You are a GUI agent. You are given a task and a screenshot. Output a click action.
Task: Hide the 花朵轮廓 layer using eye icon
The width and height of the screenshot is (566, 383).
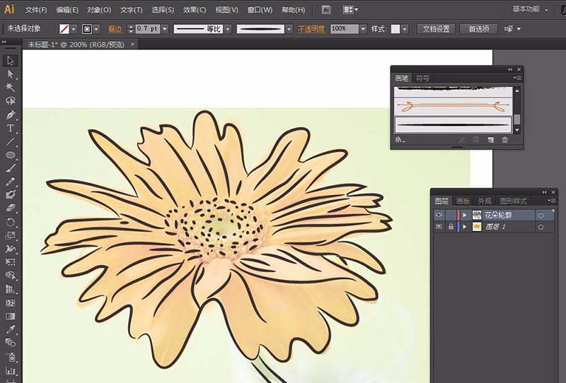(439, 215)
